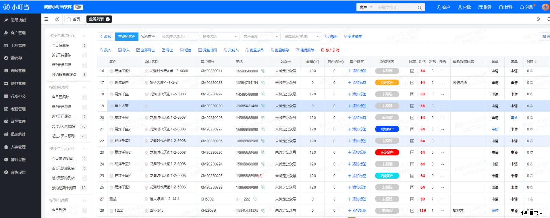Image resolution: width=550 pixels, height=218 pixels.
Task: Filter by 今日待跟踪
Action: (x=68, y=45)
